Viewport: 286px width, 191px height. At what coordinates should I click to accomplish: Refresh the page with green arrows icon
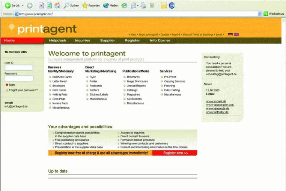[50, 6]
